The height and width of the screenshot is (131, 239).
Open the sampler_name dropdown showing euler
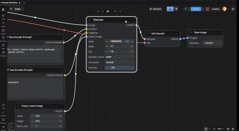click(x=119, y=57)
